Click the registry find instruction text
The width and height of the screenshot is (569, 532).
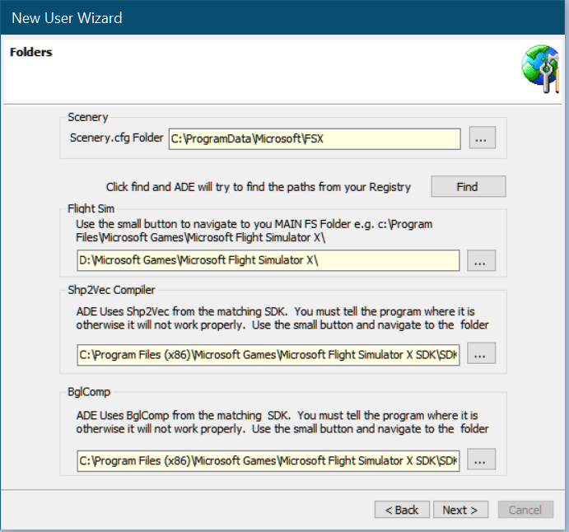(x=258, y=187)
